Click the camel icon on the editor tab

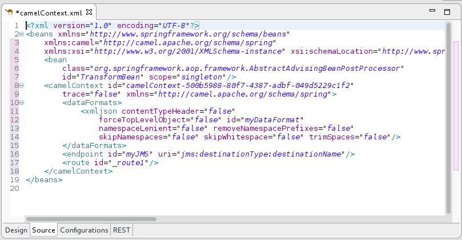pos(9,11)
